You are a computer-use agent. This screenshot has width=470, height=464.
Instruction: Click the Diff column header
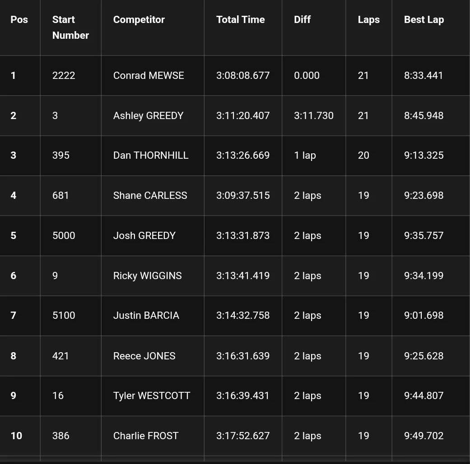302,20
